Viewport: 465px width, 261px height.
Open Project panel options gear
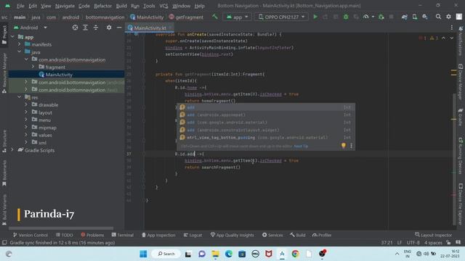[109, 28]
